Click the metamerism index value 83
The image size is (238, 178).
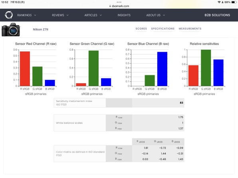(x=181, y=103)
